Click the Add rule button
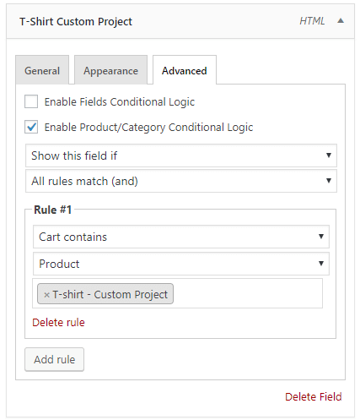The image size is (360, 420). [x=54, y=359]
